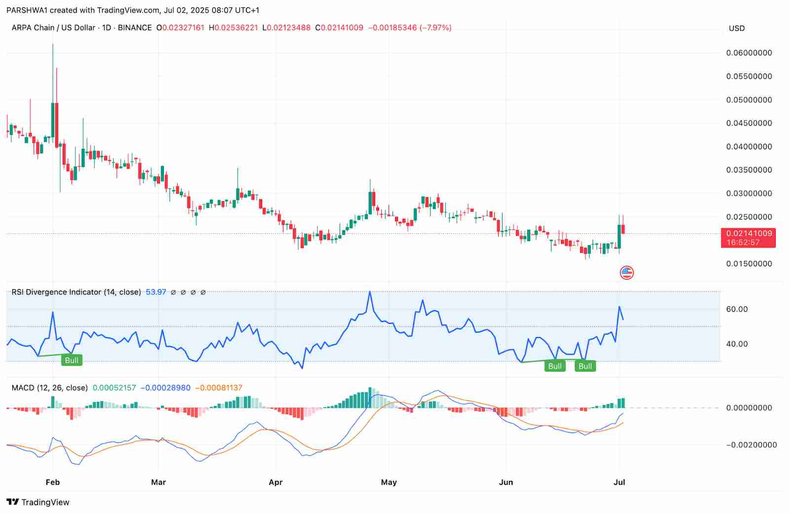790x513 pixels.
Task: Select the rightmost Bull divergence label
Action: [x=585, y=366]
